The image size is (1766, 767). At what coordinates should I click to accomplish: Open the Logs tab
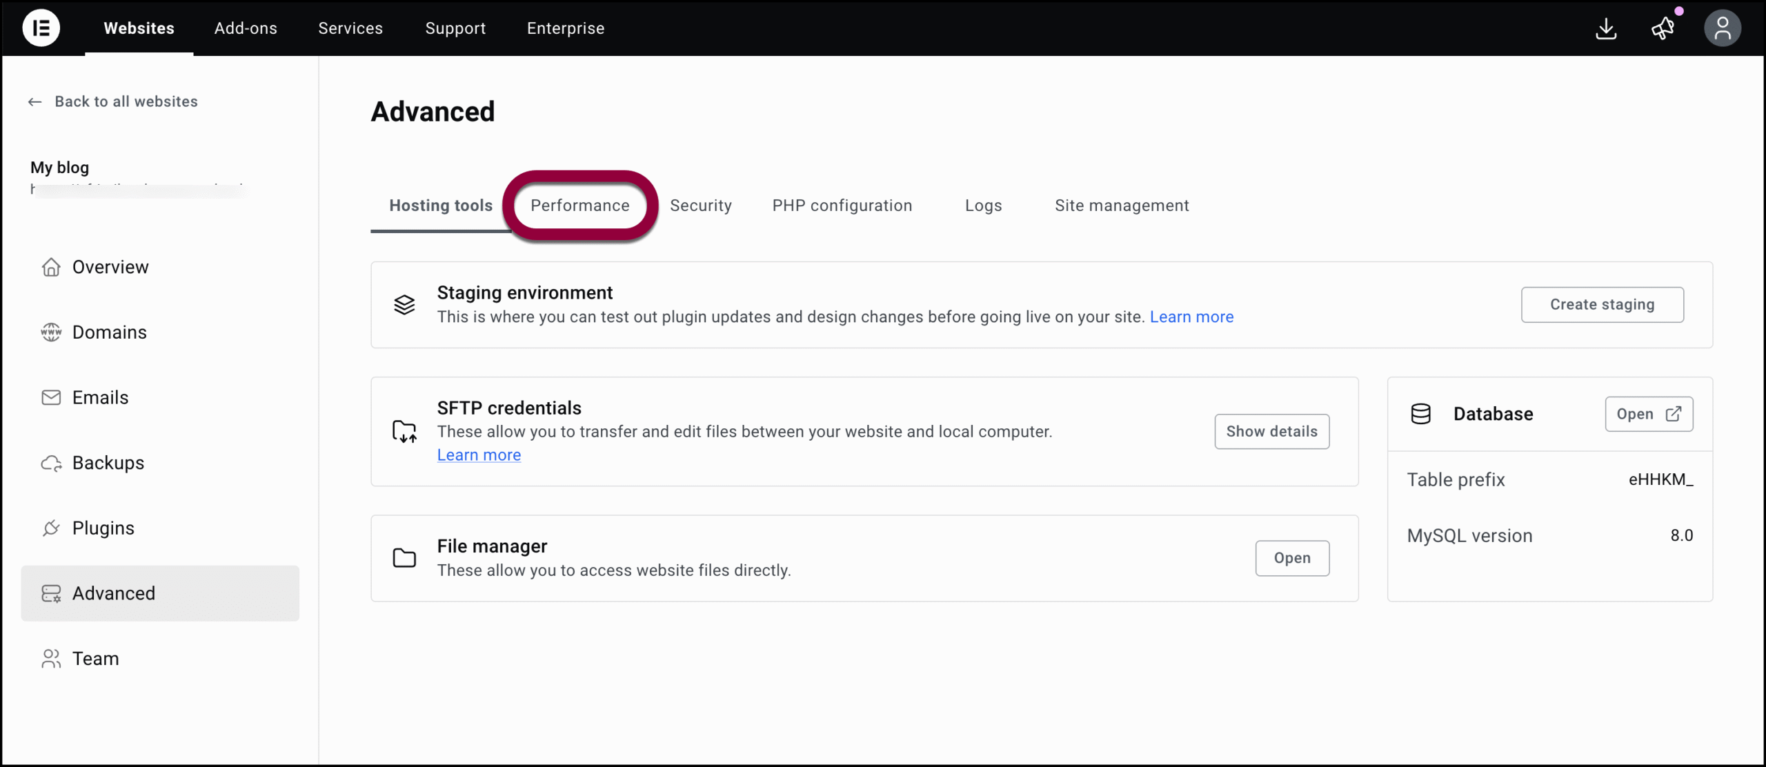point(984,206)
